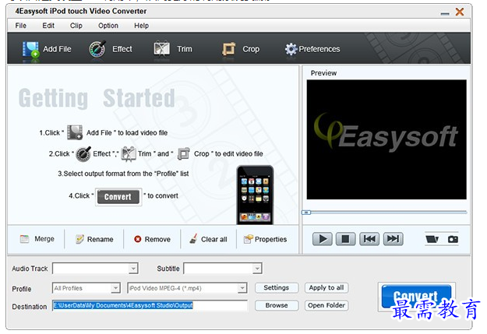Click Crop icon in Getting Started step 2

pos(184,153)
